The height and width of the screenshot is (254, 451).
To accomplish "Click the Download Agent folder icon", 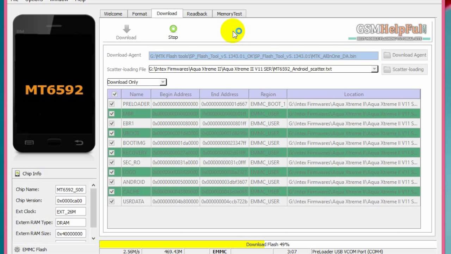I will 387,55.
